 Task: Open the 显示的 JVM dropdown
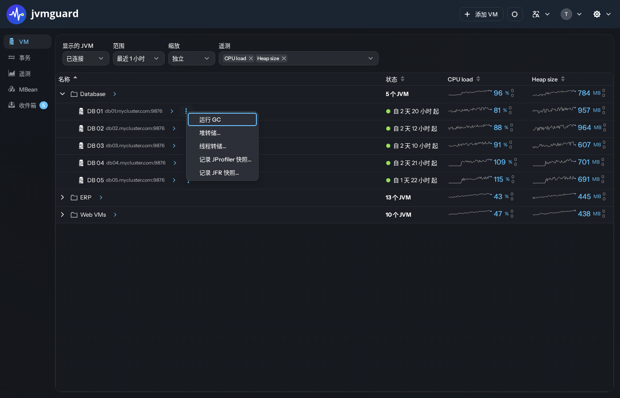[x=85, y=58]
